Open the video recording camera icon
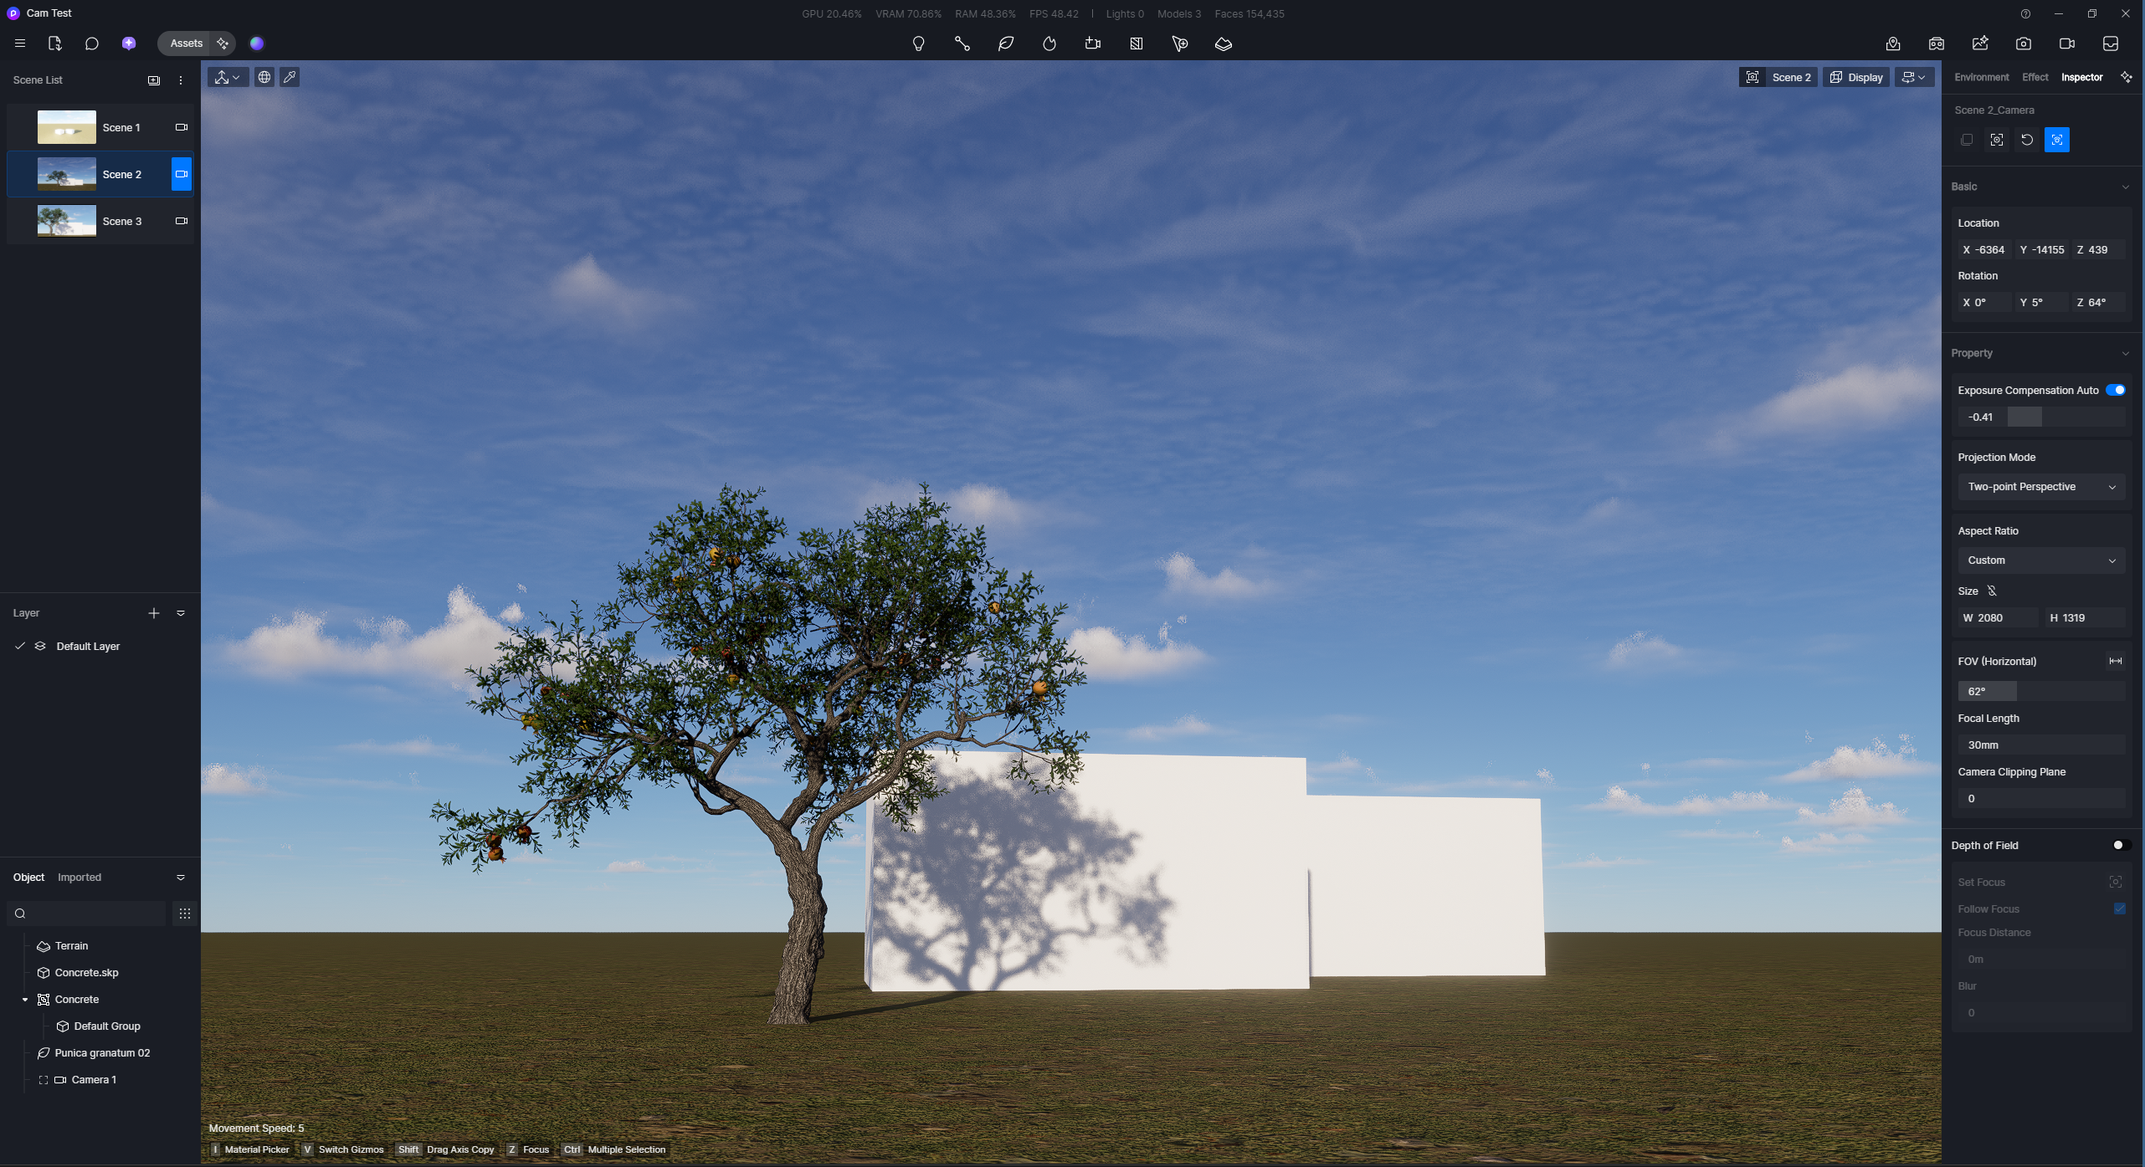2145x1167 pixels. click(2066, 44)
